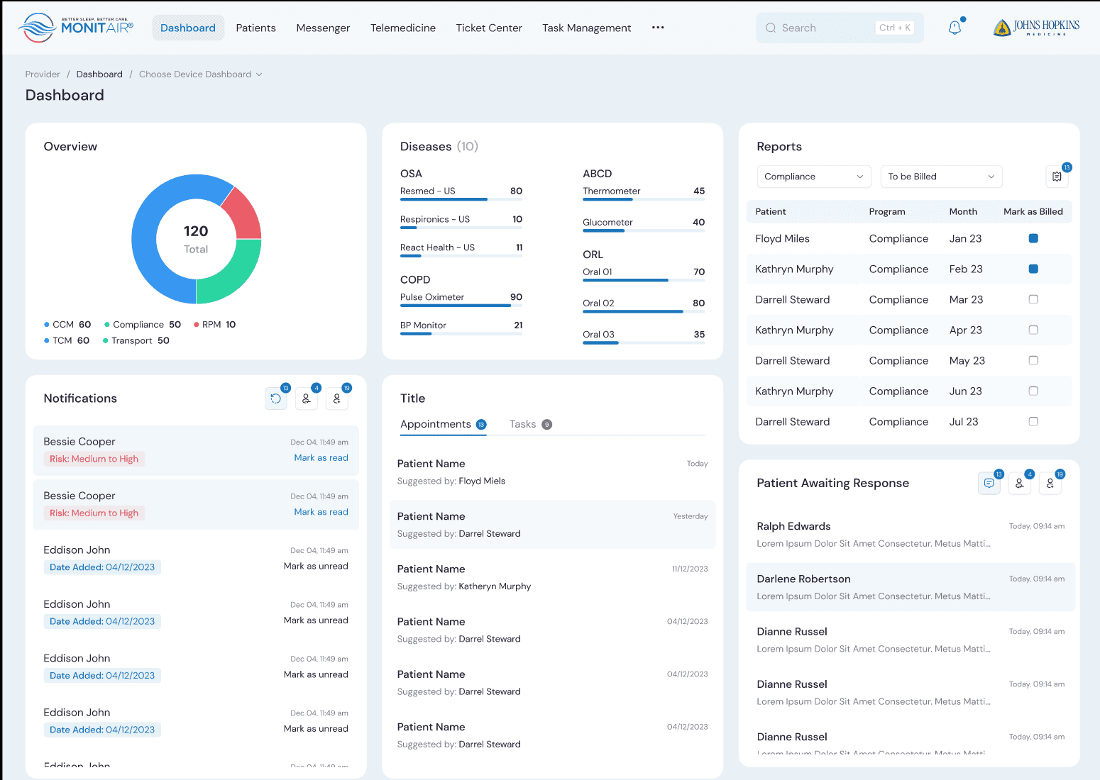The image size is (1100, 780).
Task: Click Mark as unread on second Eddison John
Action: coord(316,620)
